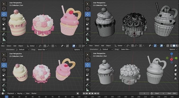The height and width of the screenshot is (98, 179).
Task: Expand the Options dropdown in lower-left viewport
Action: coord(78,50)
